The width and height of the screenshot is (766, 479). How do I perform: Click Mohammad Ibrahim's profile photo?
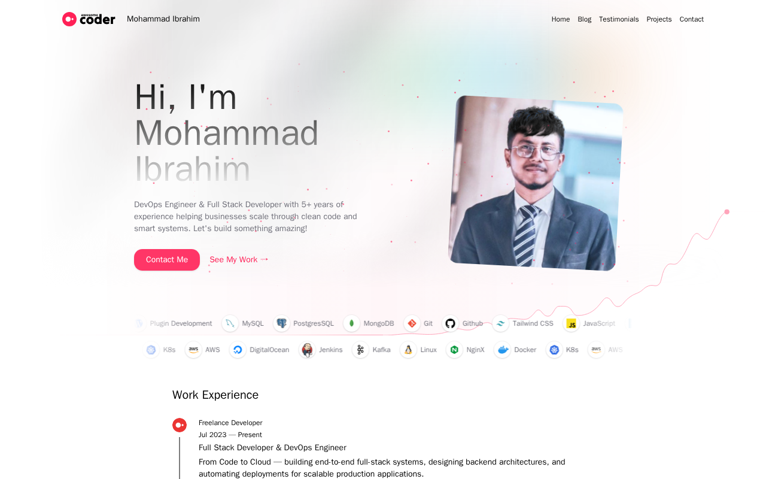point(536,183)
